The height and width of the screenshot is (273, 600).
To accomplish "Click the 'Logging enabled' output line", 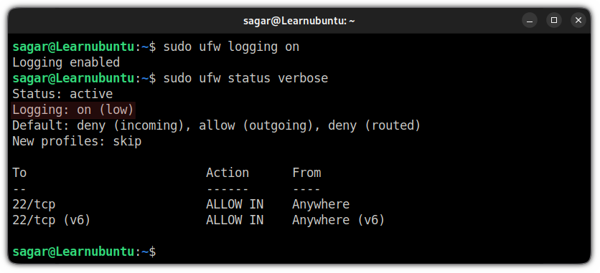I will [66, 62].
